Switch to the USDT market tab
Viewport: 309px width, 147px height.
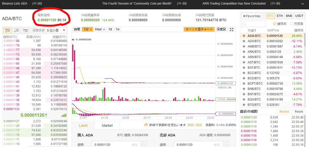299,16
